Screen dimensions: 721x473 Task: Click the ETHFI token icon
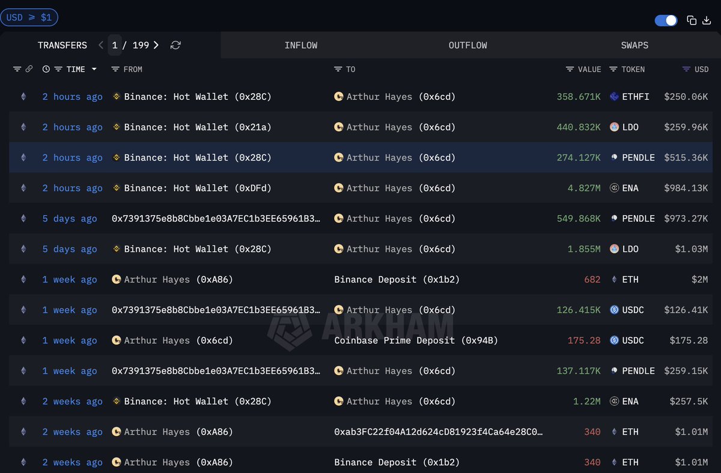point(614,96)
